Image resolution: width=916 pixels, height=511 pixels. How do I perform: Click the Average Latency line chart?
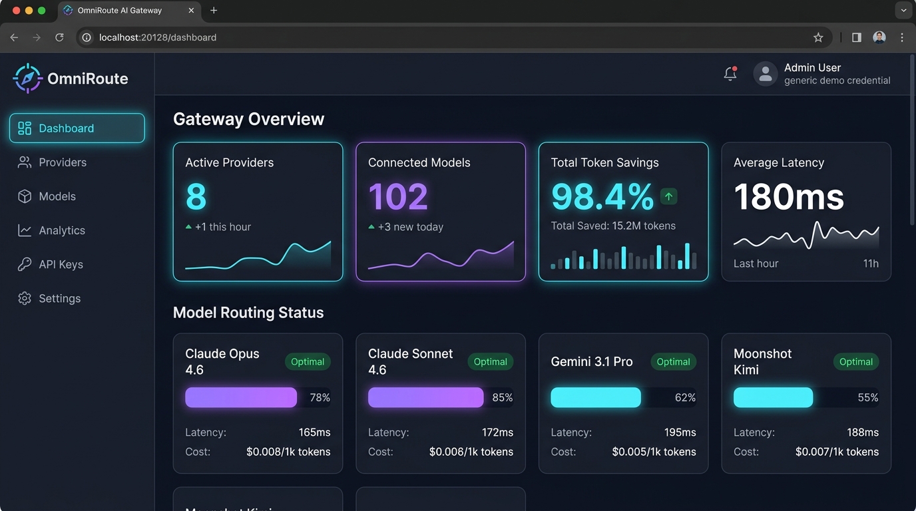pyautogui.click(x=806, y=236)
